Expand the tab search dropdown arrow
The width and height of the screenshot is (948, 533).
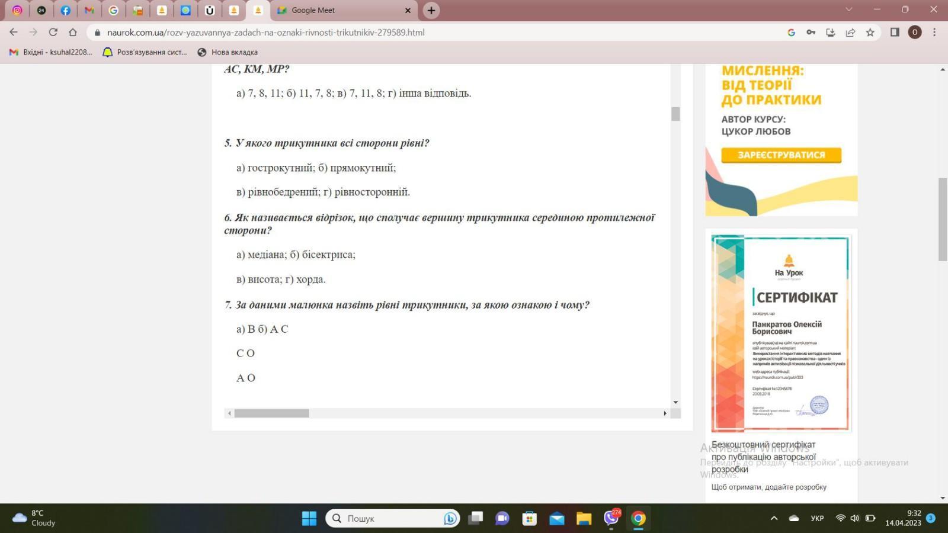(x=849, y=9)
